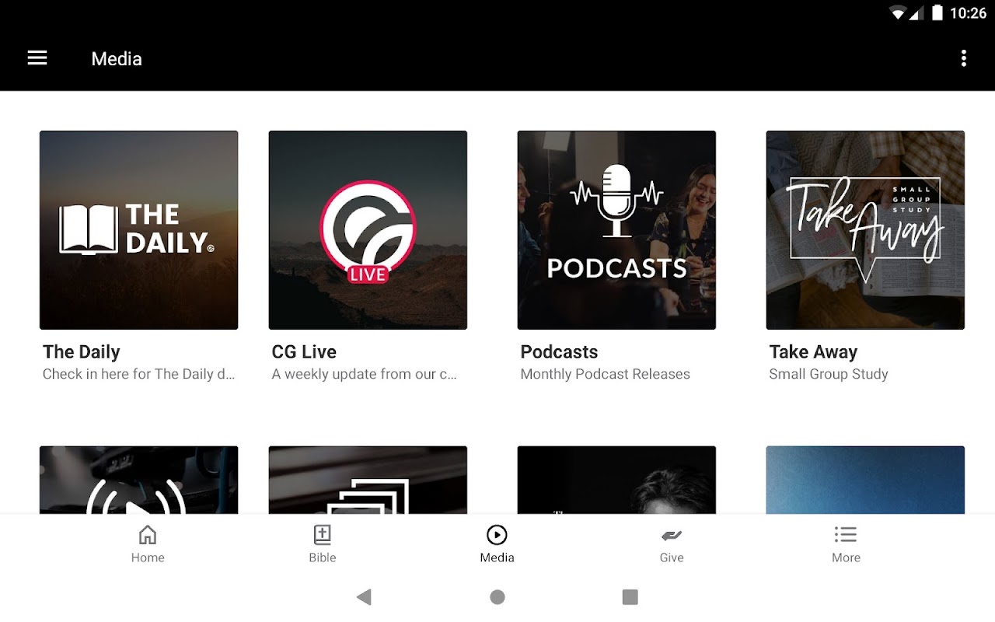Viewport: 995px width, 622px height.
Task: Switch to the Bible tab
Action: pyautogui.click(x=323, y=544)
